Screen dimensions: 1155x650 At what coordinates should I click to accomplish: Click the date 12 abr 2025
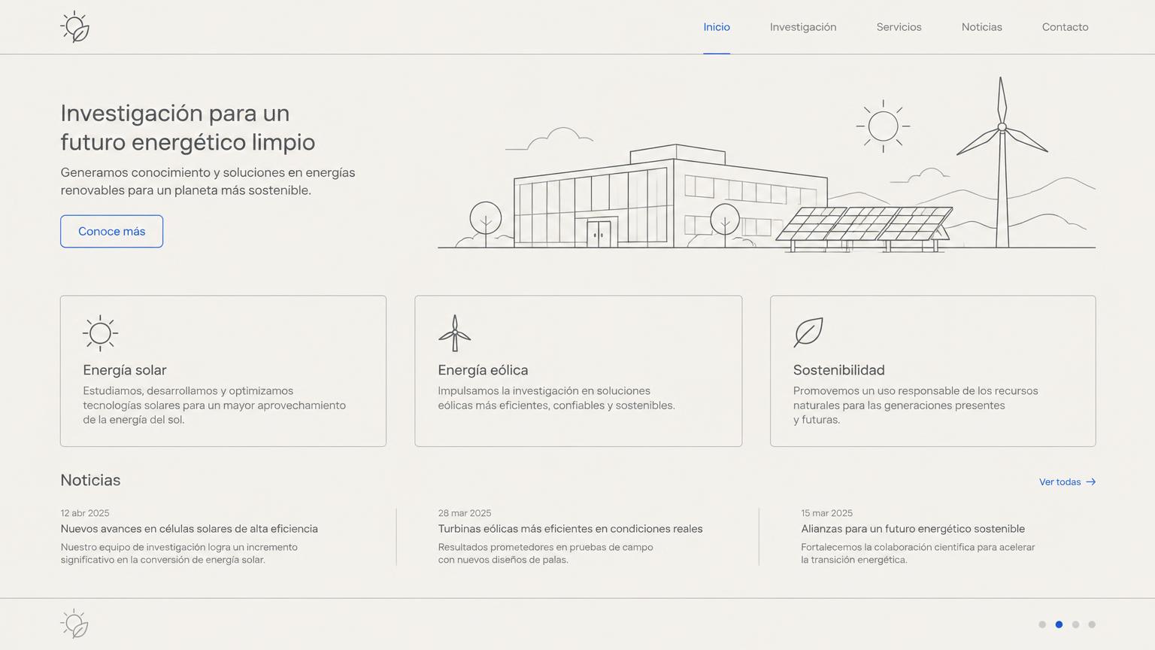tap(85, 513)
